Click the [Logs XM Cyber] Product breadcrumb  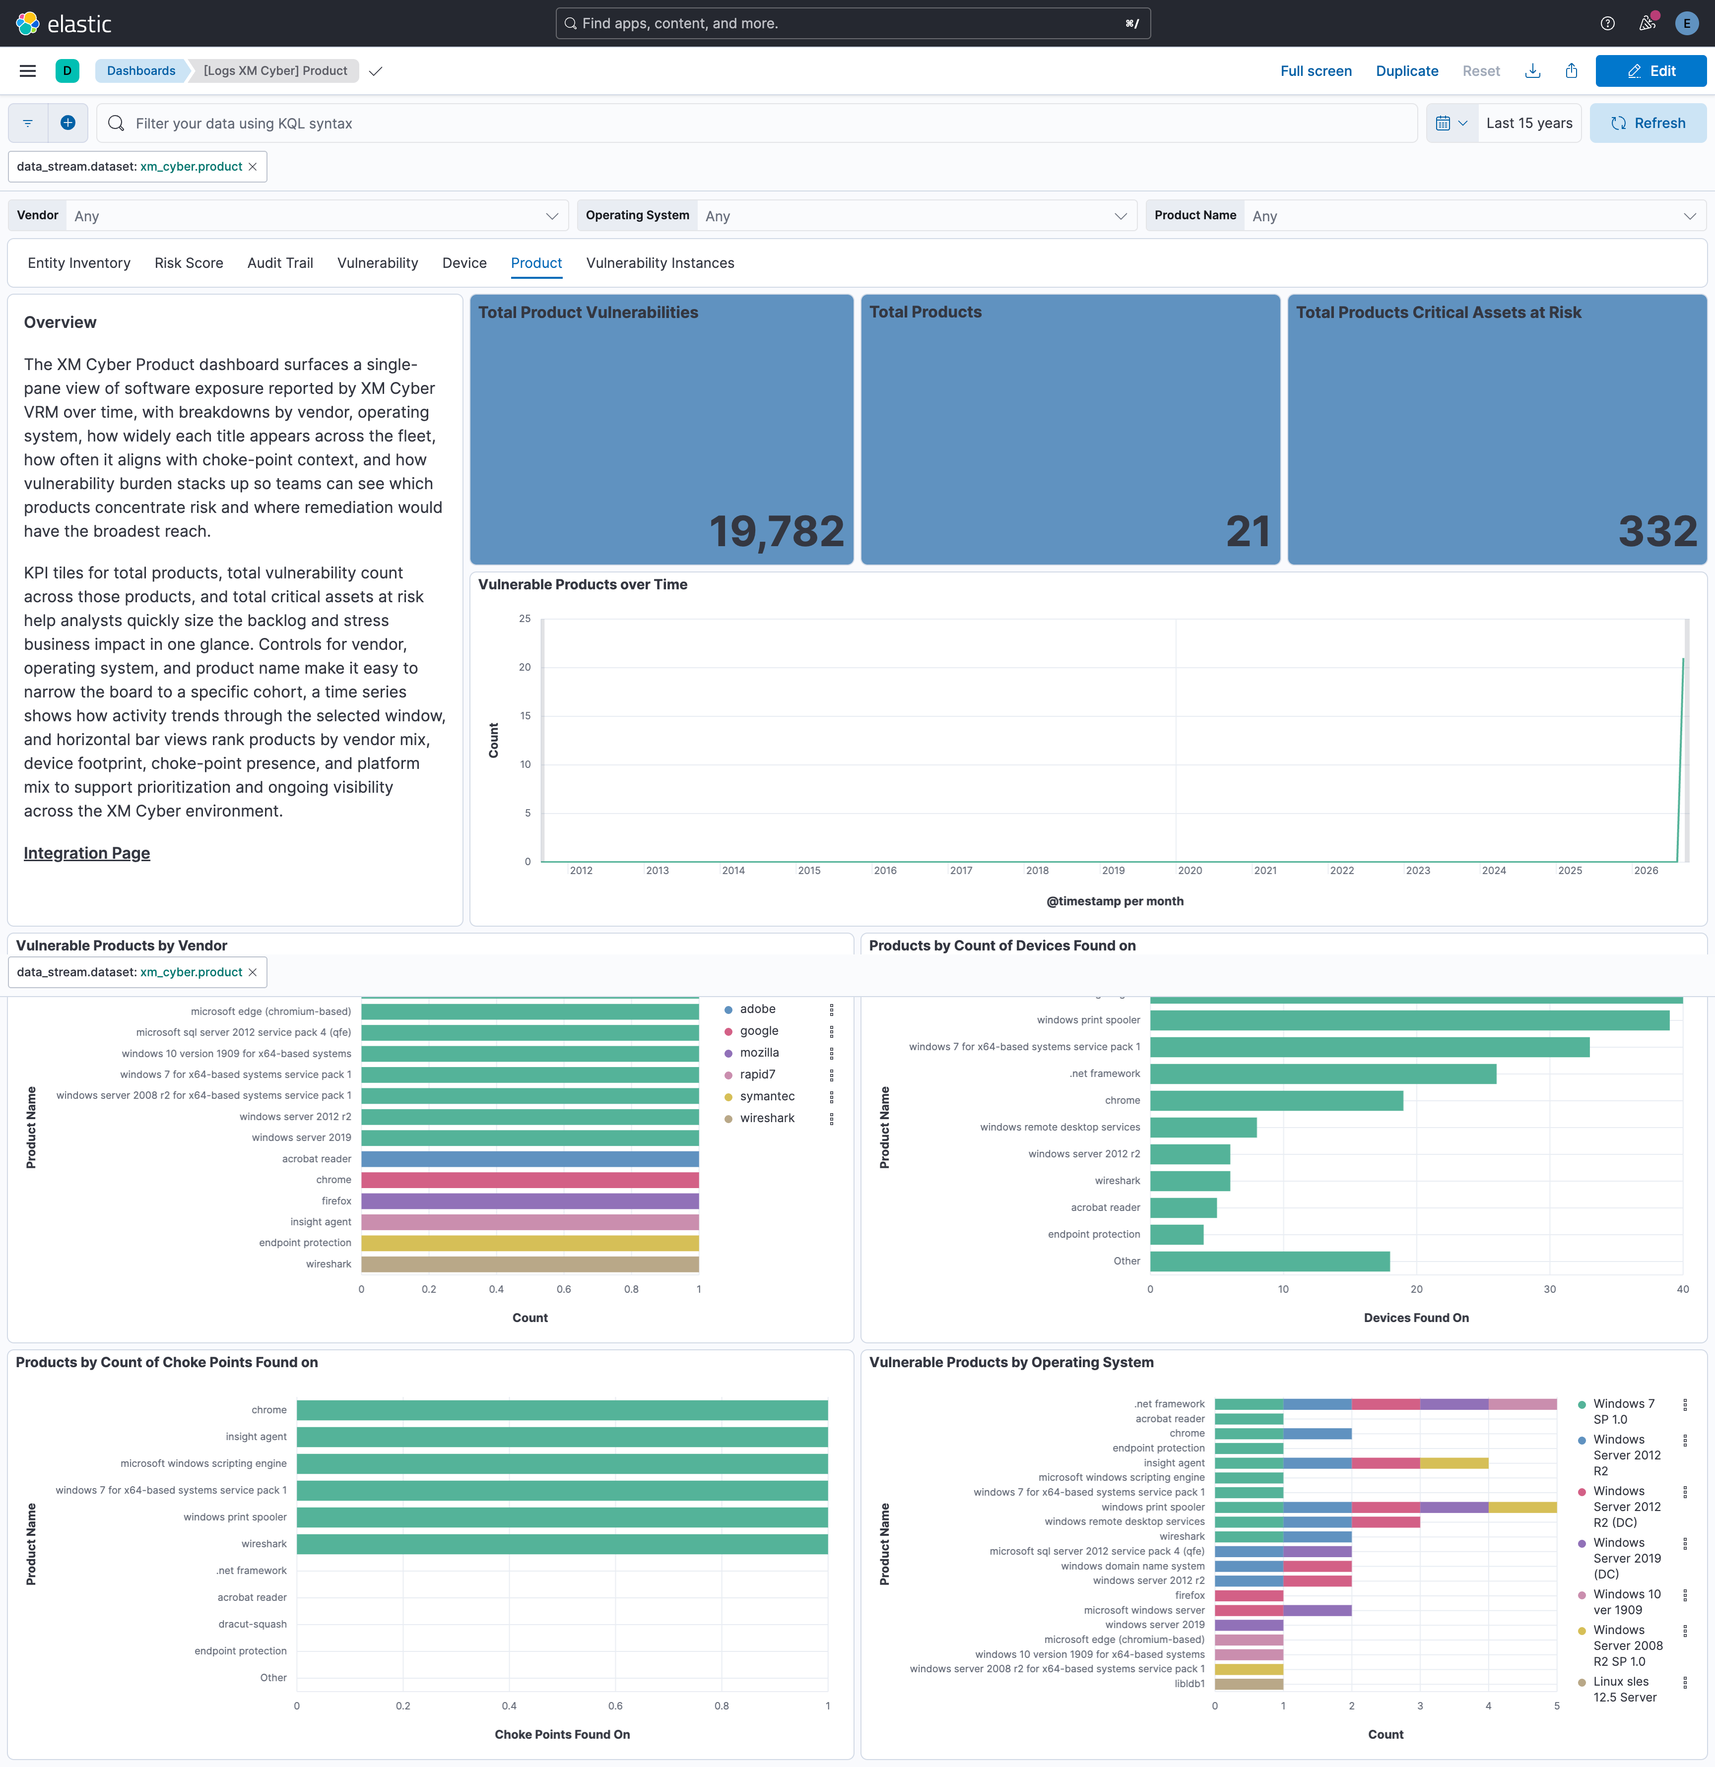coord(275,71)
